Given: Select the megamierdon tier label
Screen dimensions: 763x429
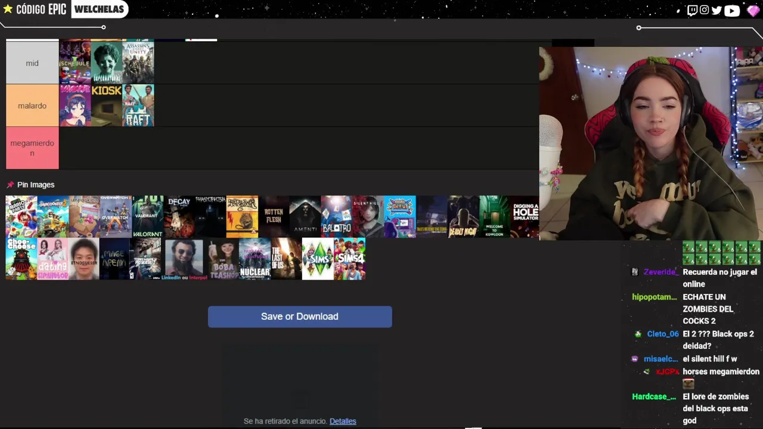Looking at the screenshot, I should click(32, 148).
